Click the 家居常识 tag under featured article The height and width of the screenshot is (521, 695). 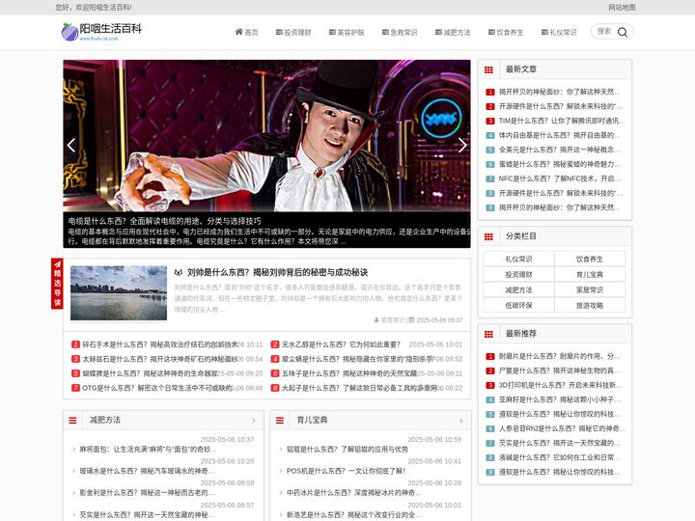pyautogui.click(x=393, y=320)
